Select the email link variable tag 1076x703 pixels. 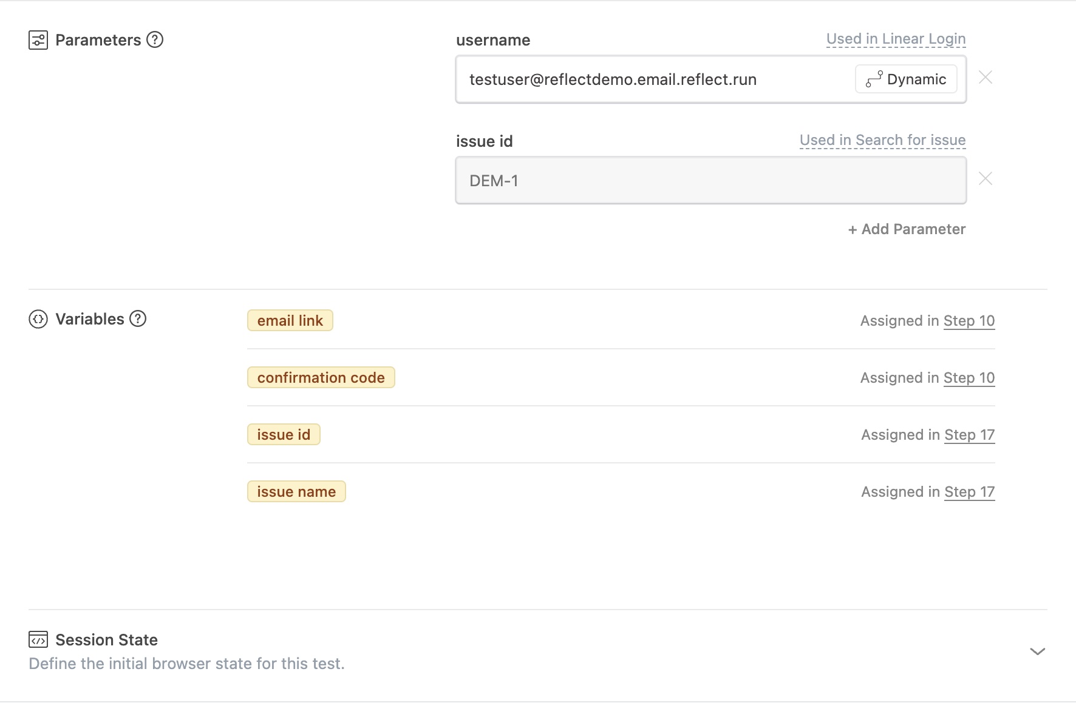click(x=290, y=321)
